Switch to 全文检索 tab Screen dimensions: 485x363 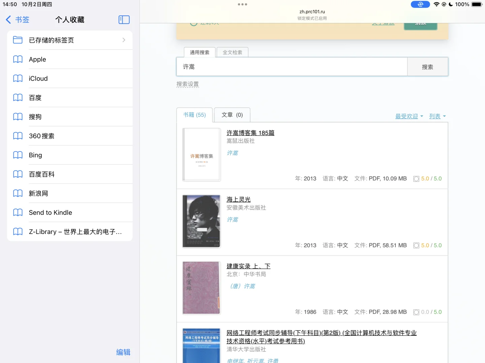[232, 52]
